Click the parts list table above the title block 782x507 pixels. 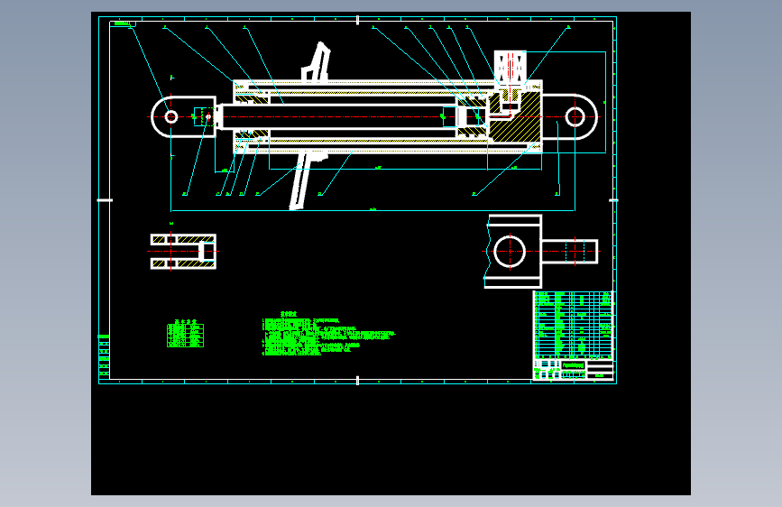tap(574, 325)
